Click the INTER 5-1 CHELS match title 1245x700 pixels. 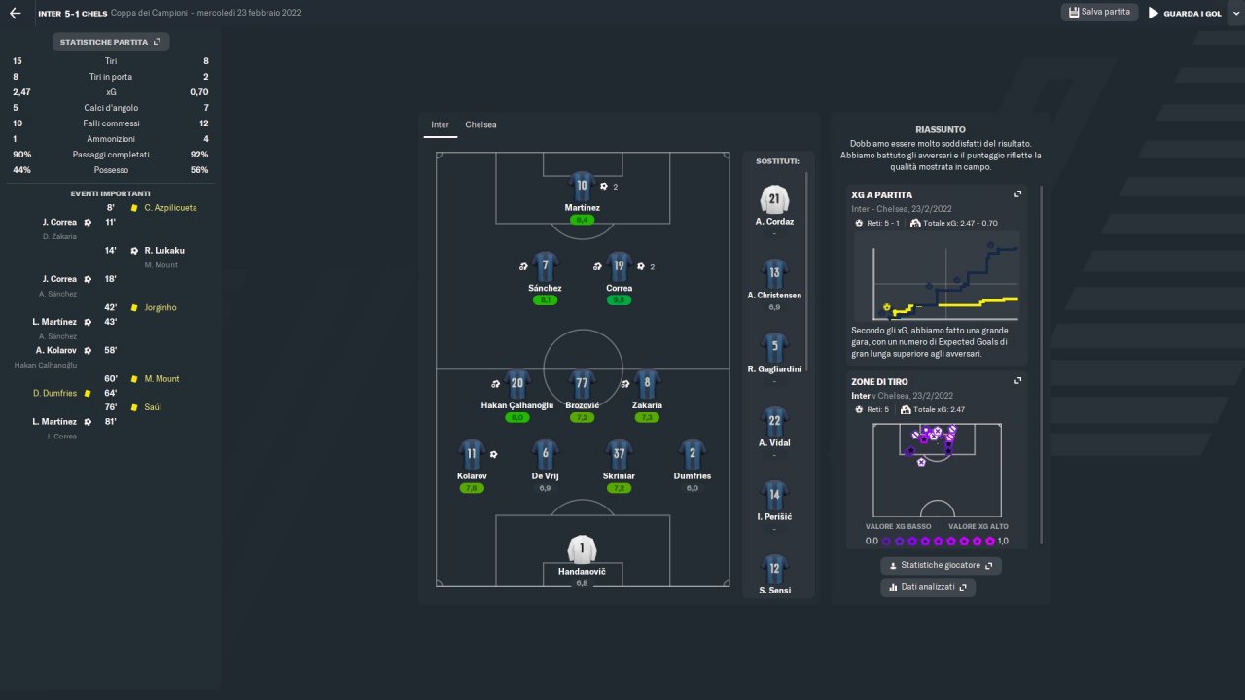coord(71,13)
